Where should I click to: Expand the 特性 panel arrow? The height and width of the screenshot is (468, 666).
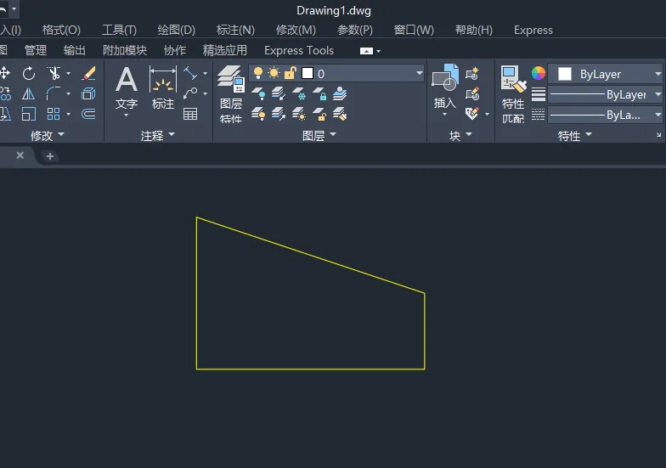click(x=589, y=134)
